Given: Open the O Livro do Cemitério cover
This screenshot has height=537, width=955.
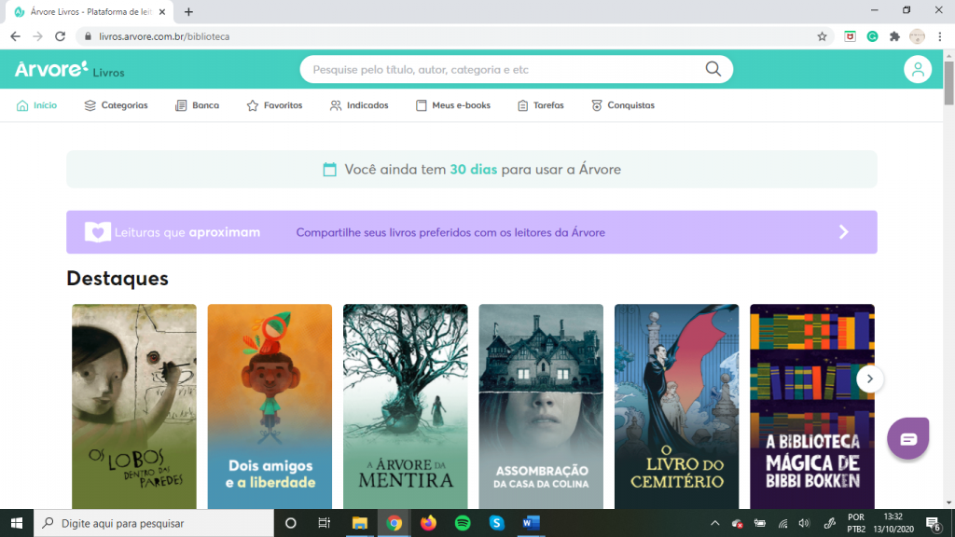Looking at the screenshot, I should point(676,406).
